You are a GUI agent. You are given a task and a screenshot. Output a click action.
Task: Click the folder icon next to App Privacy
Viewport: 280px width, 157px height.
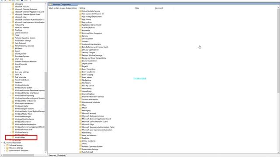(x=80, y=19)
